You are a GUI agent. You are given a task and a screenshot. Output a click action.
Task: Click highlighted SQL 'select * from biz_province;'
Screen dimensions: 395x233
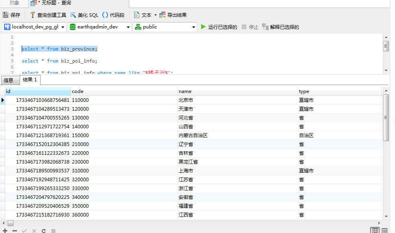pyautogui.click(x=59, y=49)
